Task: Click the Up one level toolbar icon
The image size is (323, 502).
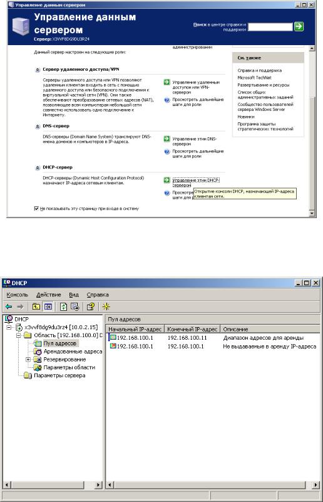Action: coord(36,306)
